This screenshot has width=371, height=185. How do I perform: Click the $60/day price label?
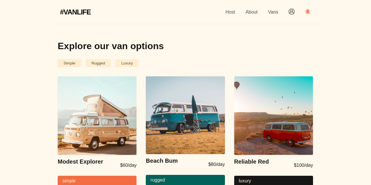coord(128,165)
